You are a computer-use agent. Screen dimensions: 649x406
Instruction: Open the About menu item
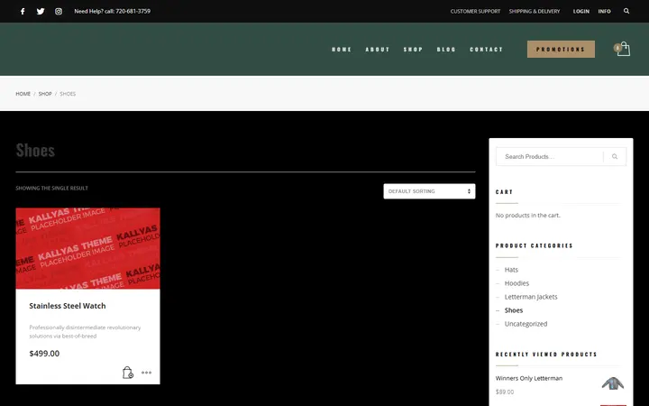[x=378, y=50]
